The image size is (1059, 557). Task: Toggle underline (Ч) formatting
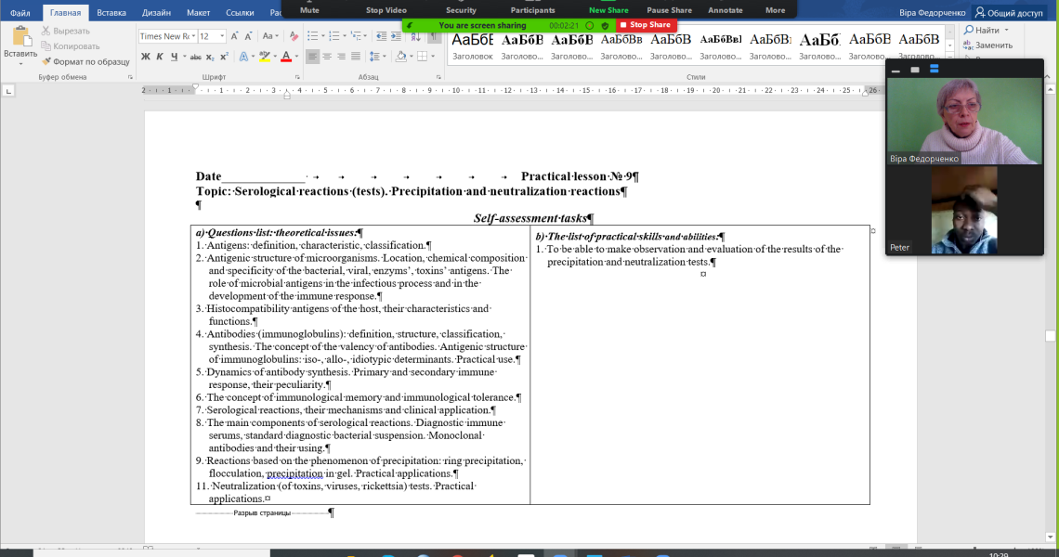click(x=174, y=57)
